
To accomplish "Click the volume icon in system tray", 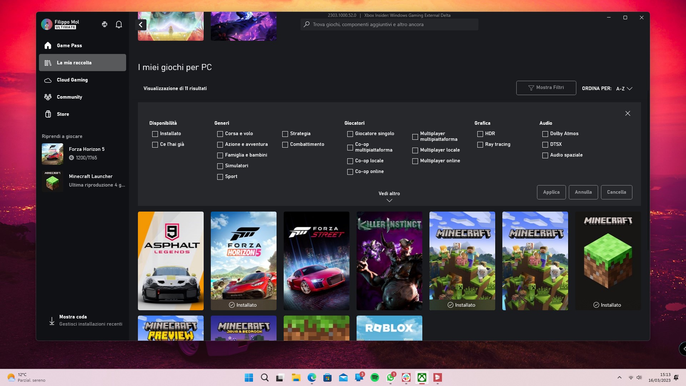I will [x=639, y=377].
